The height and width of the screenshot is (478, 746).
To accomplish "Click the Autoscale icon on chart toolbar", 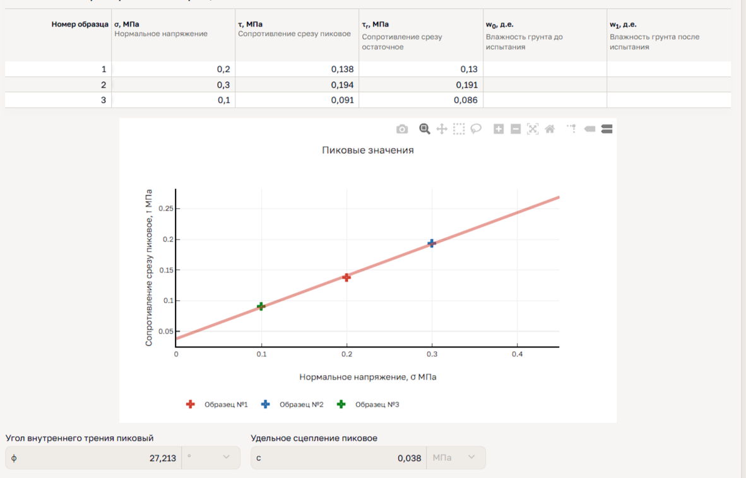I will [533, 129].
